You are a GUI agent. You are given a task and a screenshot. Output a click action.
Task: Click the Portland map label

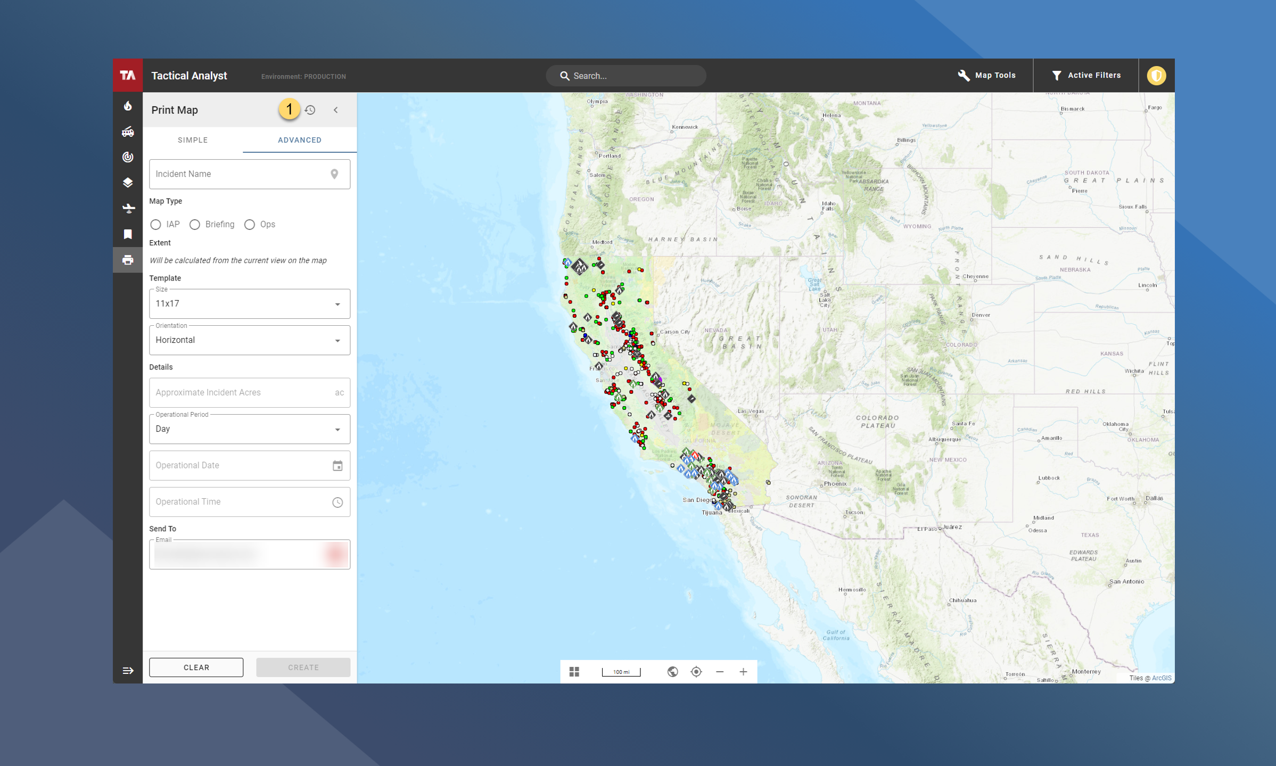click(610, 156)
